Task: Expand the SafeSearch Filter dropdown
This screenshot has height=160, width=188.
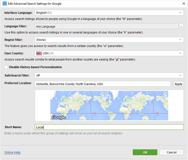Action: (109, 75)
